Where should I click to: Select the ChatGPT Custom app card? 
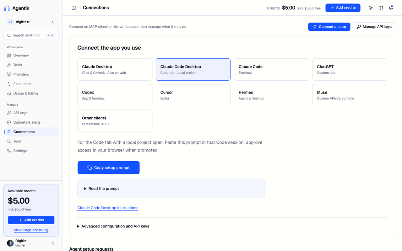(350, 69)
